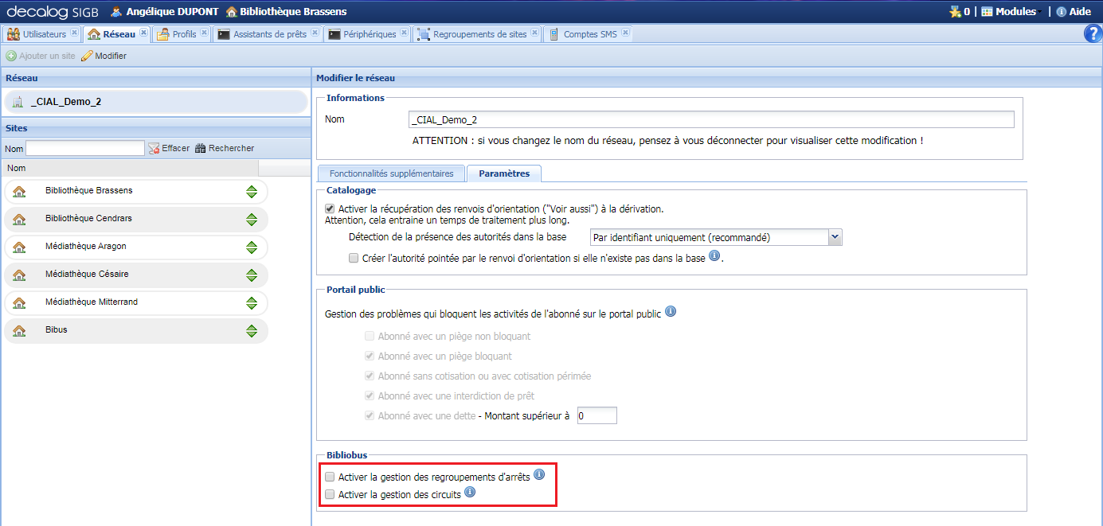
Task: Select Médiathèque Césaire in the sites list
Action: [88, 275]
